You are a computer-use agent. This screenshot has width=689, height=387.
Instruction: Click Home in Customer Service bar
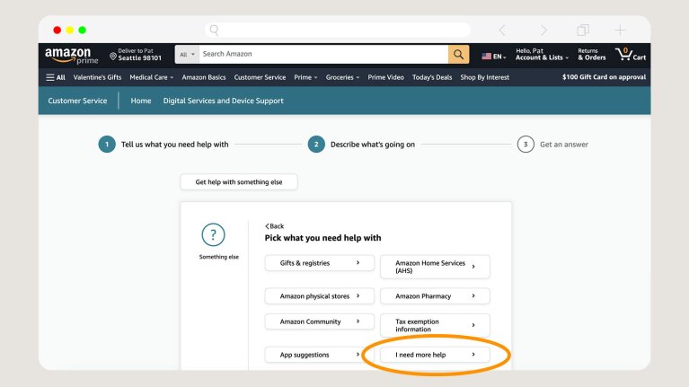141,101
